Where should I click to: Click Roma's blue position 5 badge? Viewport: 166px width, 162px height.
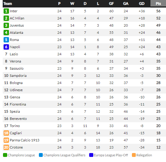(6, 40)
